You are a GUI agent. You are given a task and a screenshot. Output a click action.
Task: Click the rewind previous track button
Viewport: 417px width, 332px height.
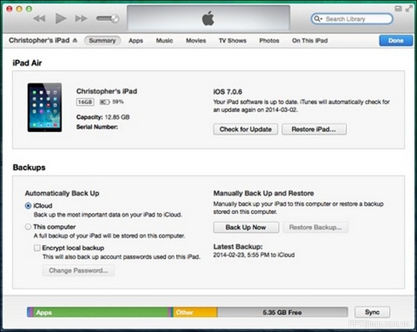(x=39, y=19)
